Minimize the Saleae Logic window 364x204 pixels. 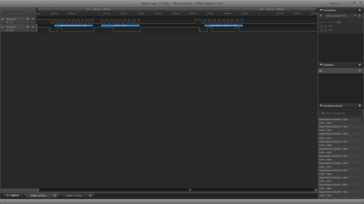click(x=347, y=3)
